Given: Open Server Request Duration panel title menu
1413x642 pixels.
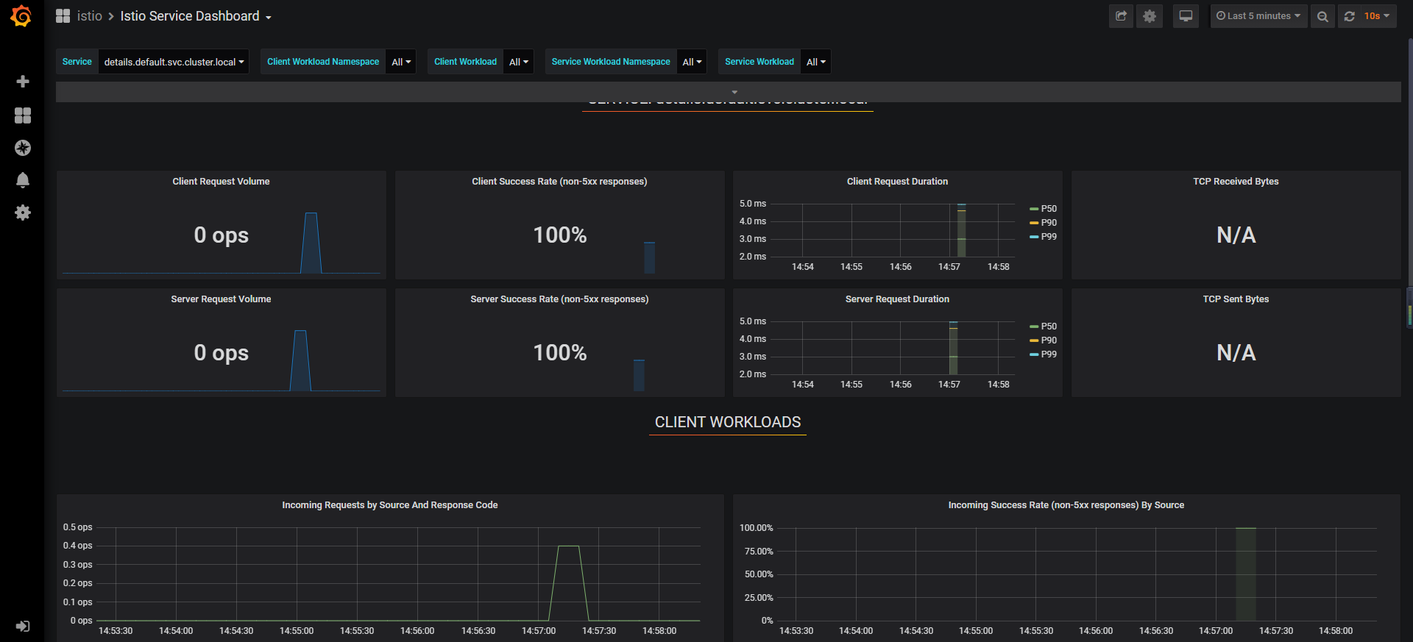Looking at the screenshot, I should (897, 299).
